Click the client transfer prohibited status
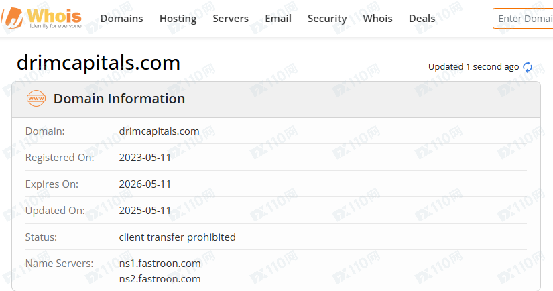This screenshot has width=553, height=291. [x=177, y=237]
